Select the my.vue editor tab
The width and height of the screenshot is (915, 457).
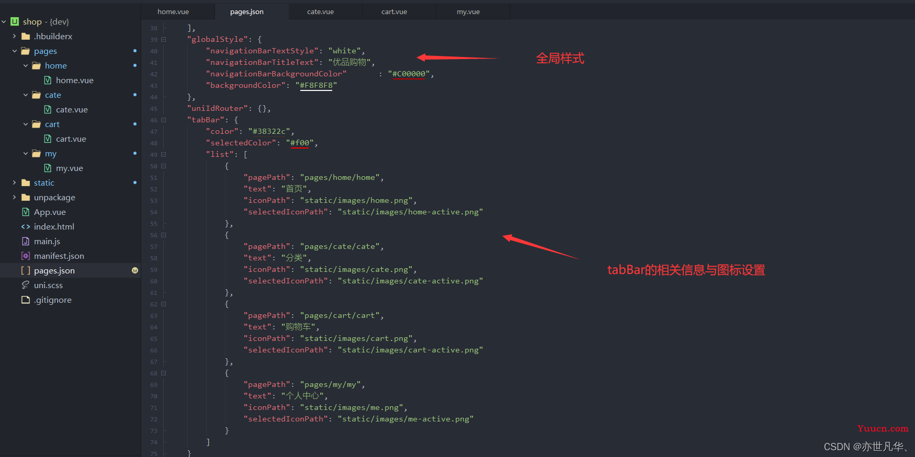point(468,12)
